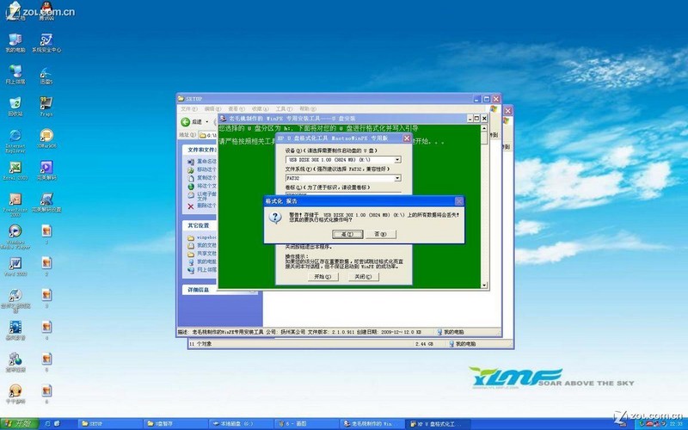Open the My Computer (我的电脑) desktop icon
Screen dimensions: 688x430
tap(15, 42)
